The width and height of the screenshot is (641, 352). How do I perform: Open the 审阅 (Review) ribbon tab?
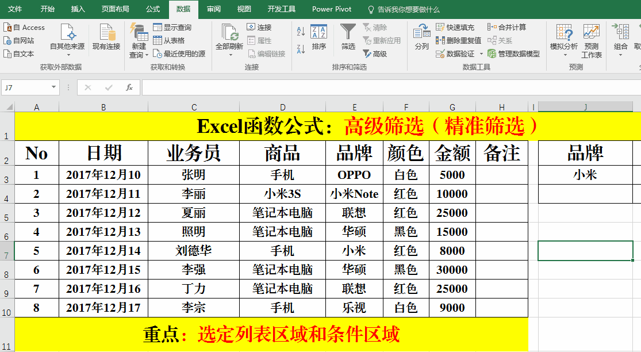[214, 9]
